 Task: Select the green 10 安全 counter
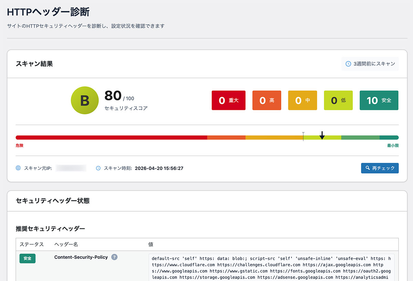point(379,100)
